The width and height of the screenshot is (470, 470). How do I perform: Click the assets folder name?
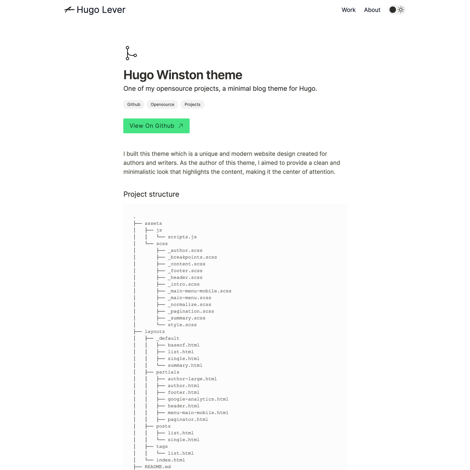coord(153,224)
